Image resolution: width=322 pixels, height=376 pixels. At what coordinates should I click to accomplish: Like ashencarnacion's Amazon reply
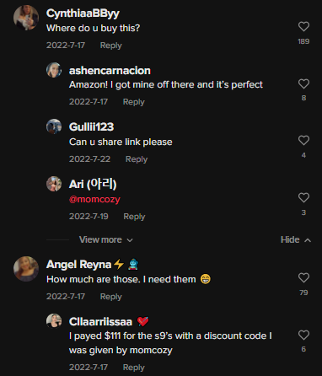(x=303, y=83)
